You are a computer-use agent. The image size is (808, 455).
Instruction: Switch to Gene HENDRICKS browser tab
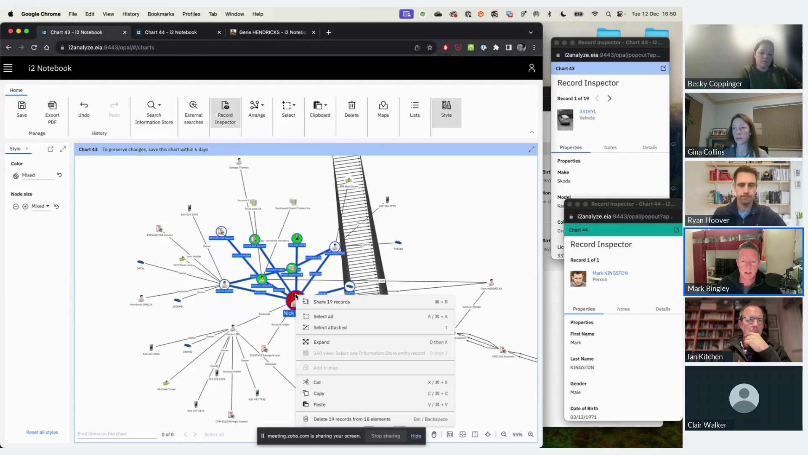(x=271, y=32)
